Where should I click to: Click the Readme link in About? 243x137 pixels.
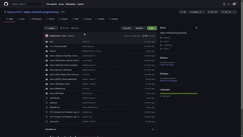click(x=165, y=38)
